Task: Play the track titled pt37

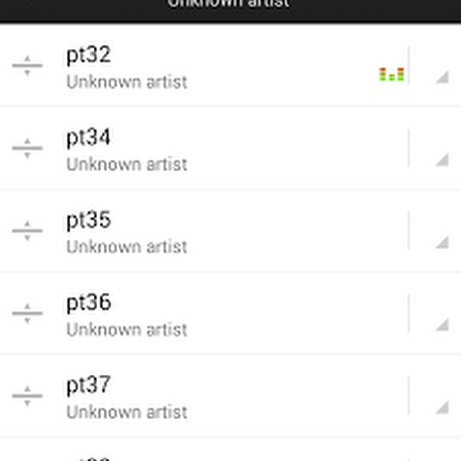Action: [x=89, y=385]
